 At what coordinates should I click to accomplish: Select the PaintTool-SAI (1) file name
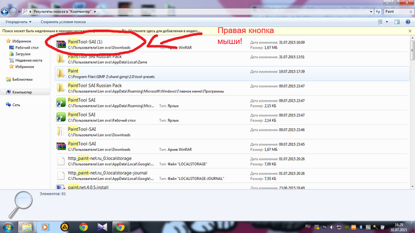(x=85, y=41)
